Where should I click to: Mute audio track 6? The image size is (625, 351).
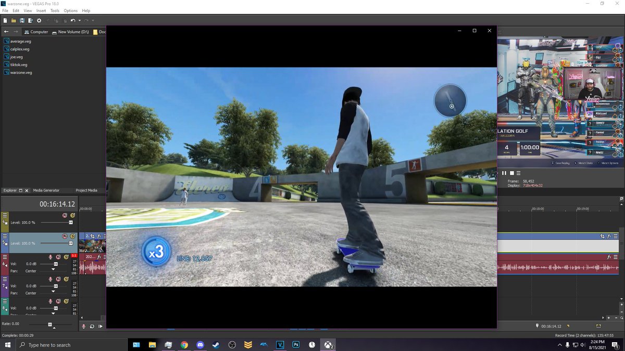click(x=58, y=257)
